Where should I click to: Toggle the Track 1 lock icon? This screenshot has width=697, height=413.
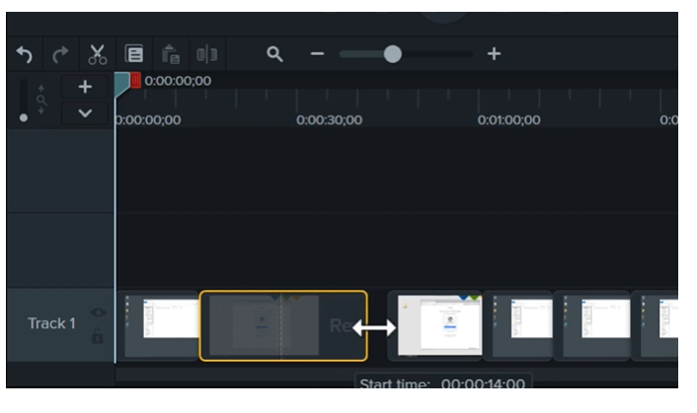pyautogui.click(x=98, y=336)
